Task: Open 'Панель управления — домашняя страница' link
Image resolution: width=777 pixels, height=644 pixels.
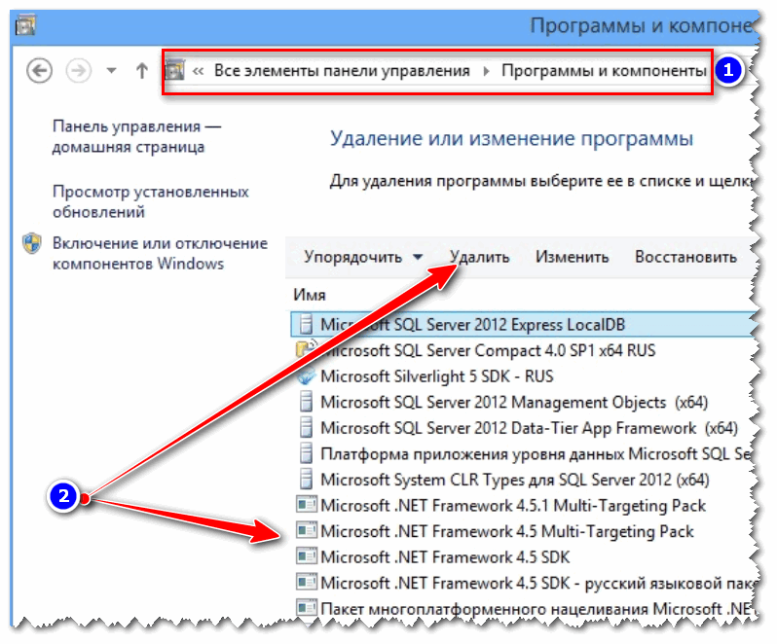Action: [136, 136]
